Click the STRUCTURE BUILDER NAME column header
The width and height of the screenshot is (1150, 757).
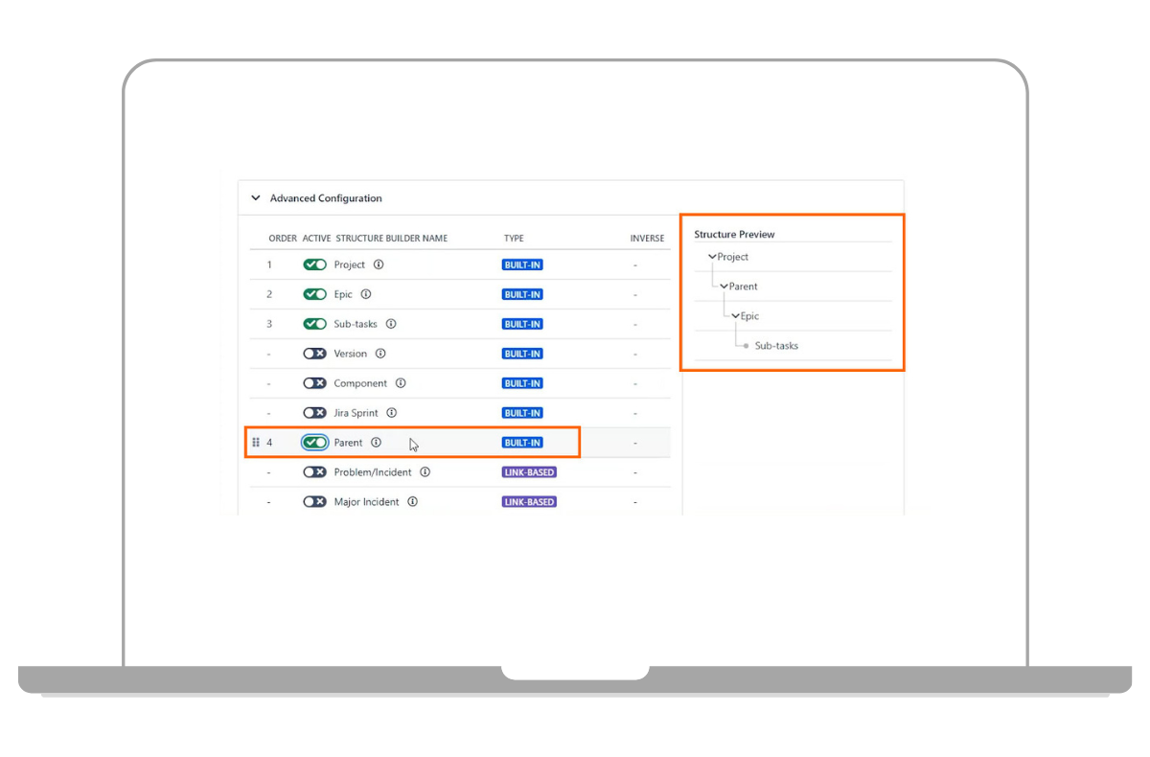coord(391,238)
